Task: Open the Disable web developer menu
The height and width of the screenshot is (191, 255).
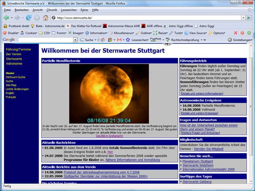Action: pyautogui.click(x=11, y=33)
